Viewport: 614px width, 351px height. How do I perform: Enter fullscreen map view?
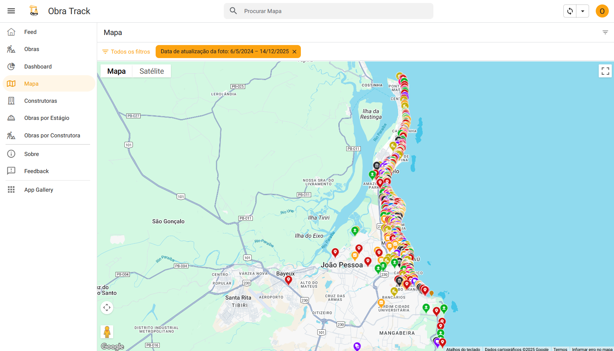pyautogui.click(x=605, y=71)
